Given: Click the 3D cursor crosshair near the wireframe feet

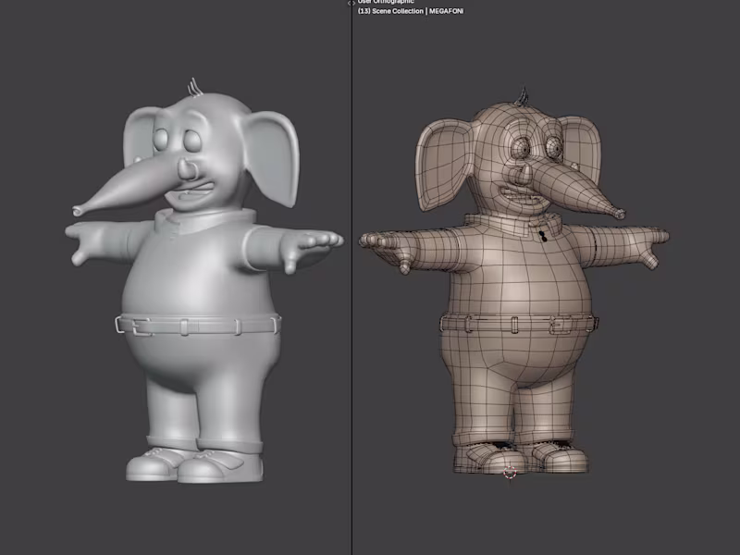Looking at the screenshot, I should (510, 473).
